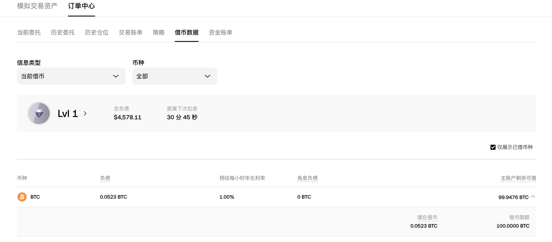Select the 订单中心 tab
The image size is (552, 242).
click(82, 6)
